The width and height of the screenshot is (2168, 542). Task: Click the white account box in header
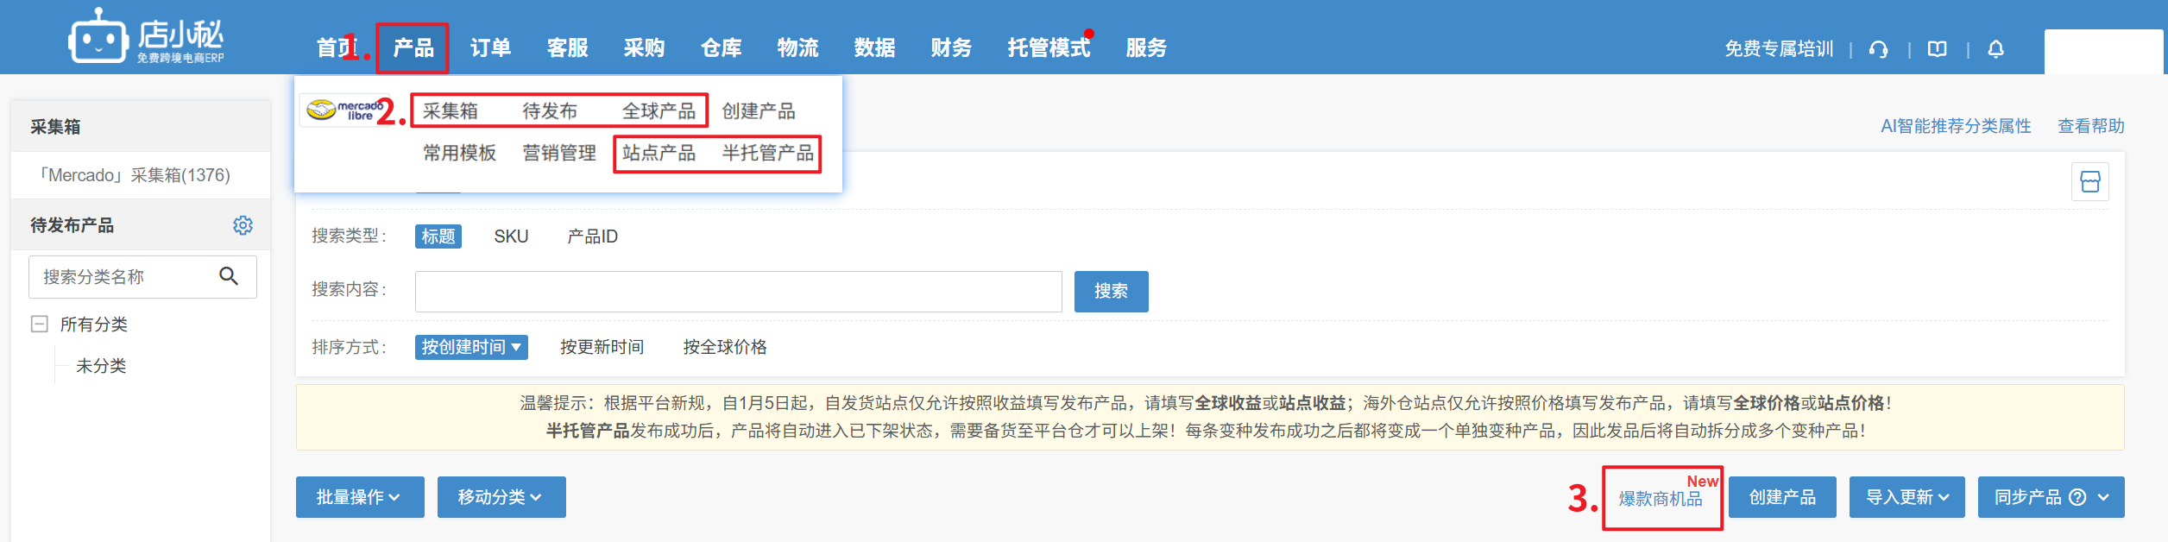2103,52
